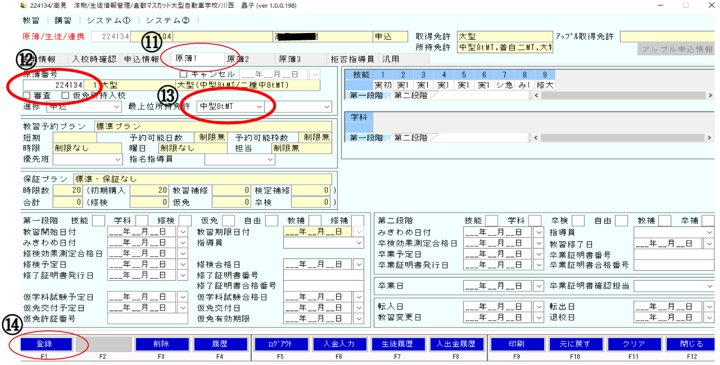Click the 仮免許証番号 input field
The height and width of the screenshot is (365, 720).
[x=147, y=318]
